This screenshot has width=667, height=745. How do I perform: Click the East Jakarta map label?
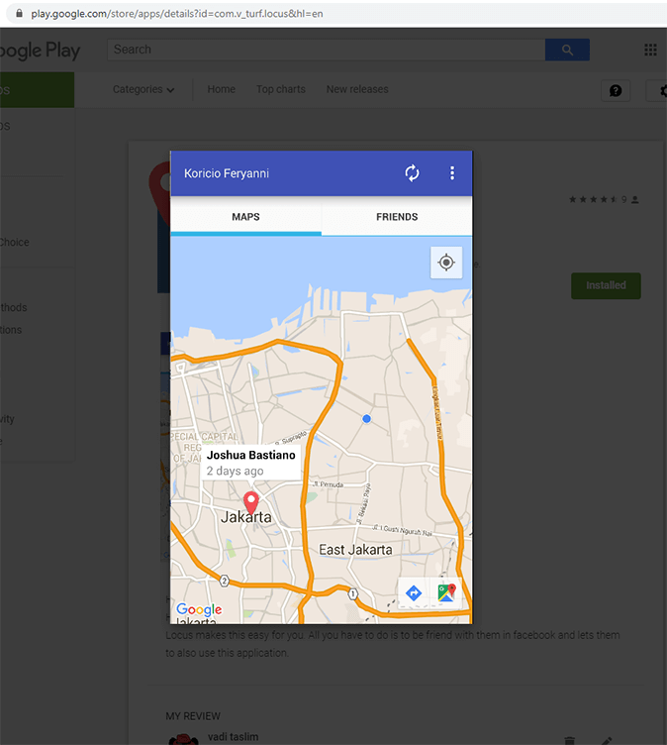click(x=355, y=550)
